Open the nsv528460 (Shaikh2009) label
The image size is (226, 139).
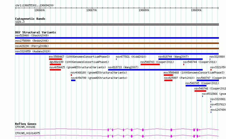(32, 35)
